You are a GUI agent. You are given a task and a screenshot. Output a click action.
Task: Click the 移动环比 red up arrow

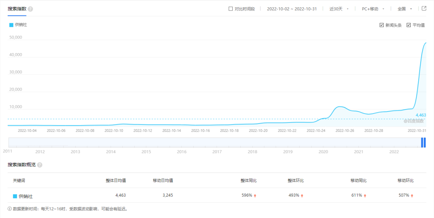coord(412,195)
